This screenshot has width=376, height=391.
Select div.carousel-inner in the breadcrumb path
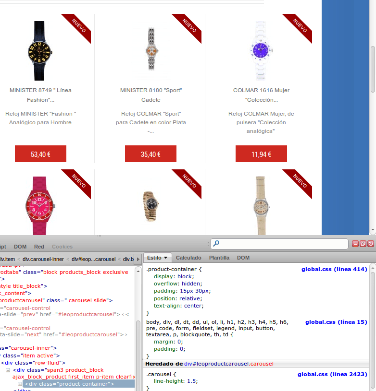click(x=43, y=260)
